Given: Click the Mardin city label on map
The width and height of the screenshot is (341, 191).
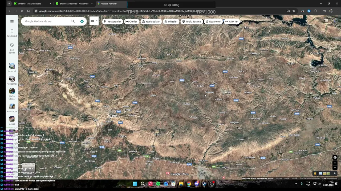Looking at the screenshot, I should click(x=113, y=116).
